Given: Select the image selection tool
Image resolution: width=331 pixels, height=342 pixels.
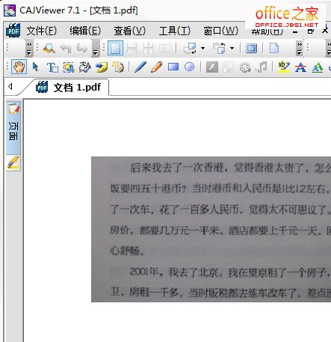Looking at the screenshot, I should tap(69, 67).
